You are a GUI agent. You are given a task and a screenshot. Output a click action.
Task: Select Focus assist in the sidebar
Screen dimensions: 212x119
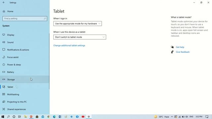click(25, 57)
